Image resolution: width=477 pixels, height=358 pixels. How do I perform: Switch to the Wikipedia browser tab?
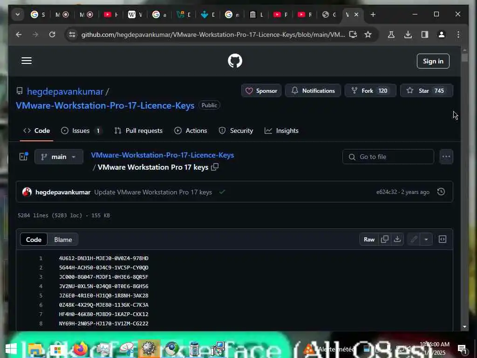tap(135, 14)
